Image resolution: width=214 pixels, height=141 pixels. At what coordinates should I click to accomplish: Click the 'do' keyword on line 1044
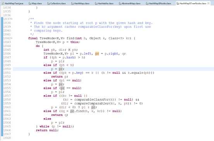pos(38,46)
